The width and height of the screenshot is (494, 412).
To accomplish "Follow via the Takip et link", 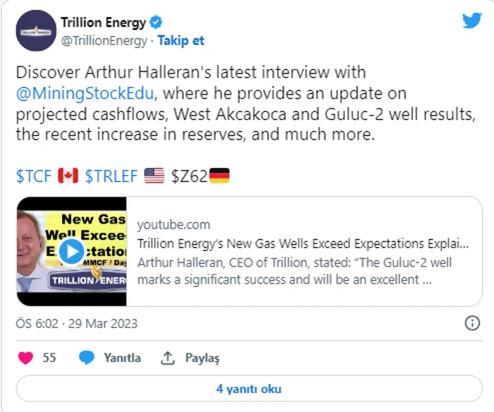I will pos(181,41).
